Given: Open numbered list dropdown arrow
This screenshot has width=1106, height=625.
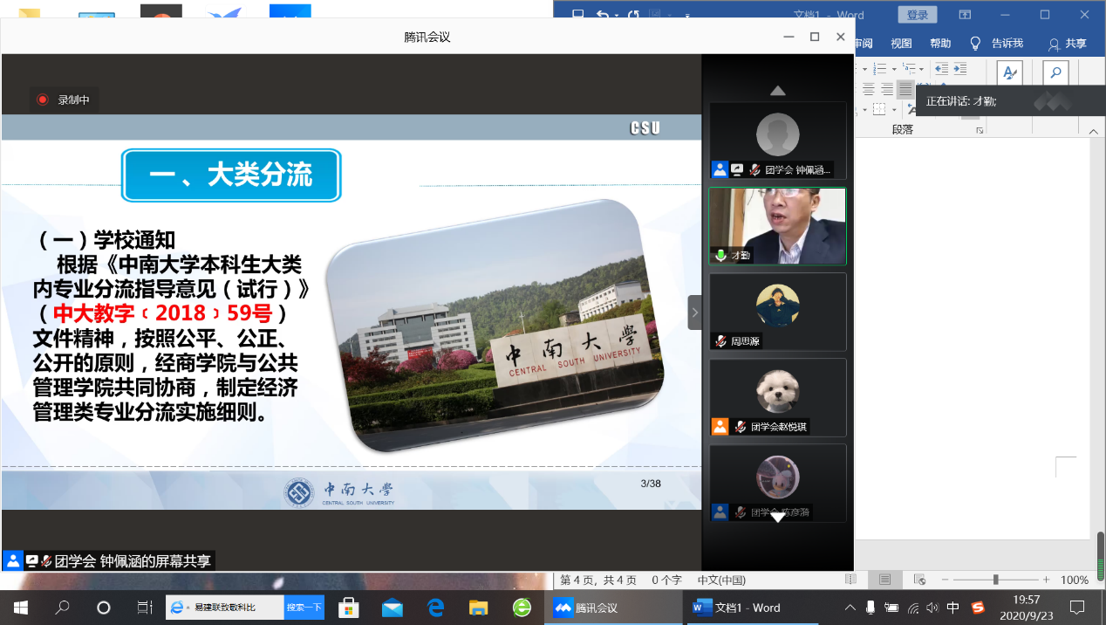Looking at the screenshot, I should [894, 68].
